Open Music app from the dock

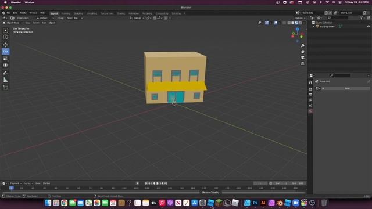162,203
